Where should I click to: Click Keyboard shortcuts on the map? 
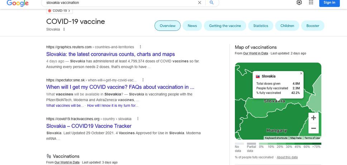point(276,138)
